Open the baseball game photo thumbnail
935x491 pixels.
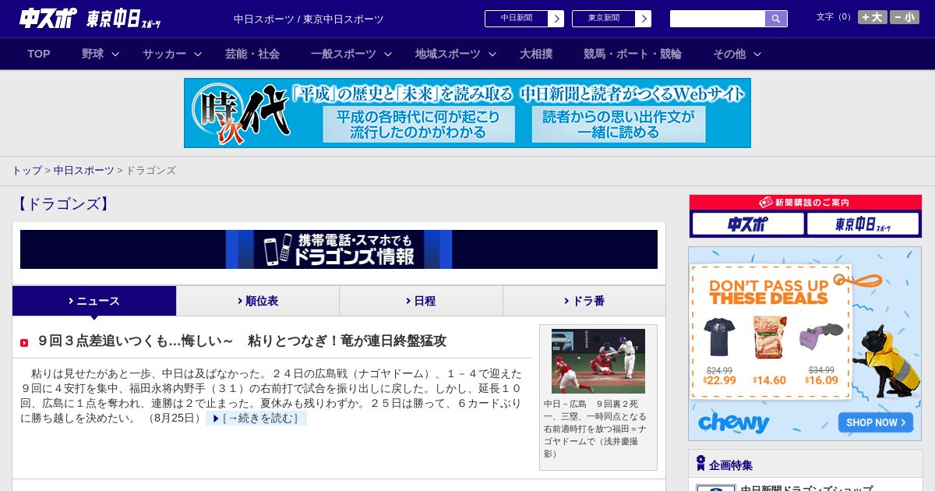pyautogui.click(x=598, y=361)
